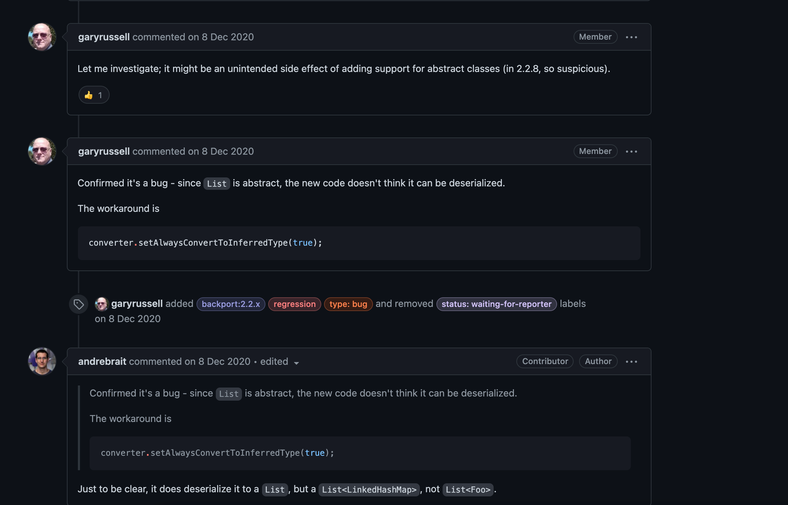Click Member badge on first comment

click(x=595, y=37)
